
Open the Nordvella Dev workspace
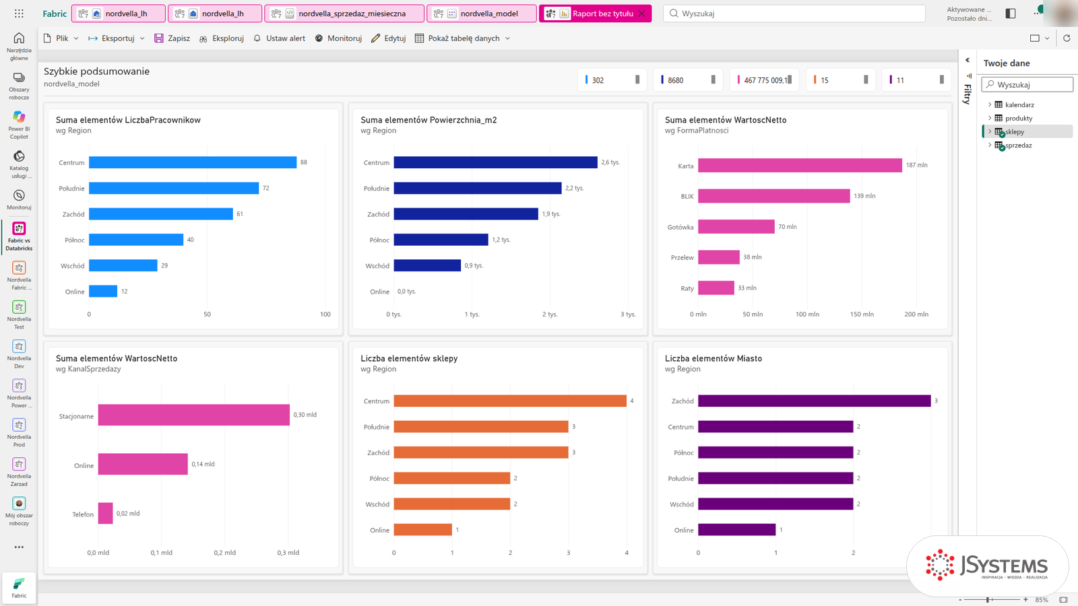(x=19, y=354)
